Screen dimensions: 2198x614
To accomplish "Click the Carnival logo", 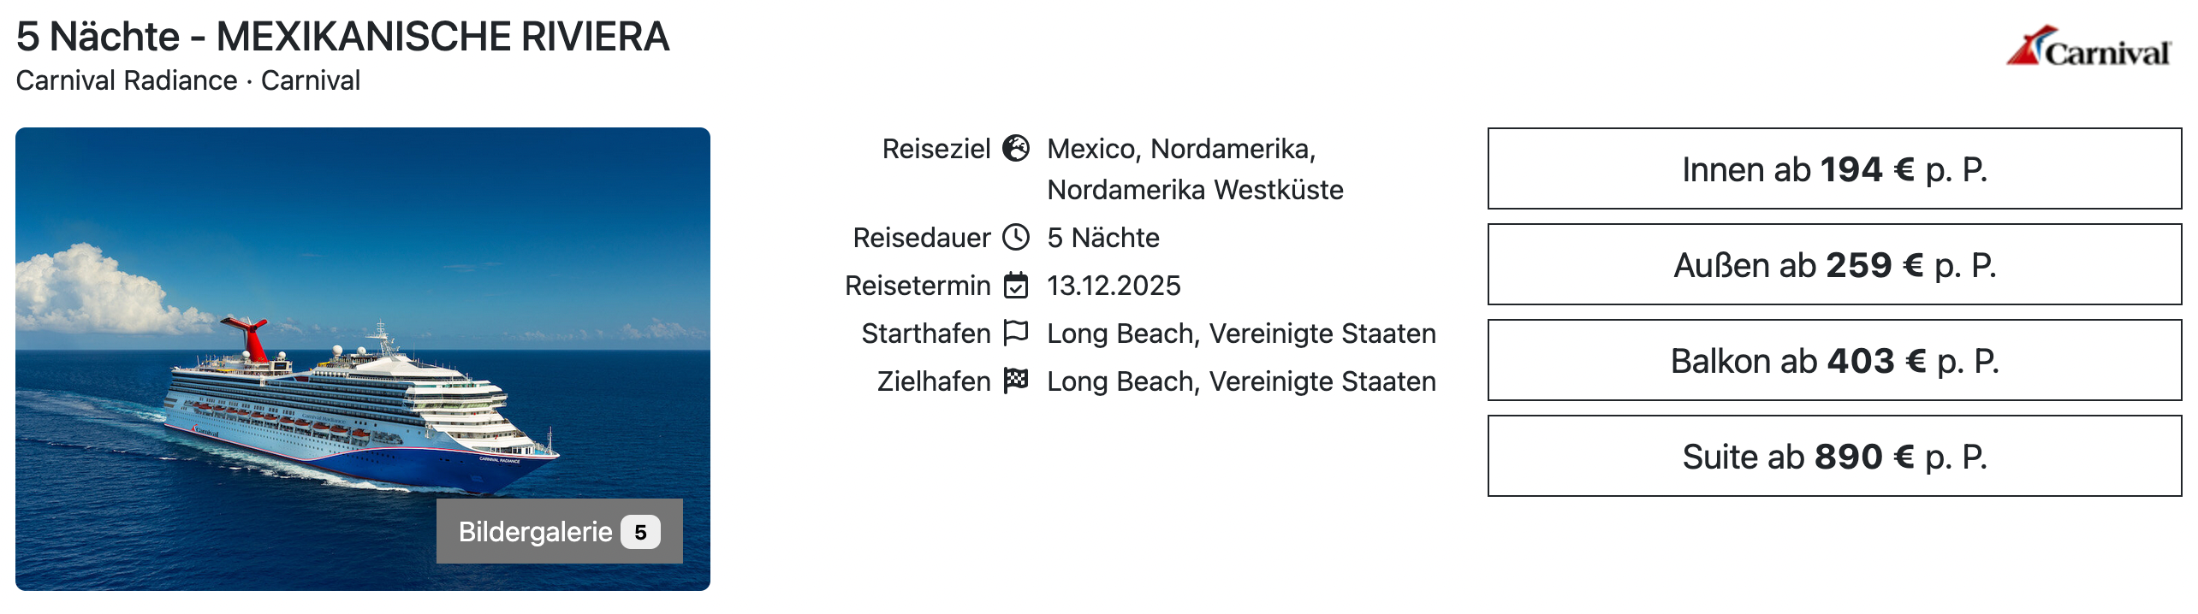I will click(x=2088, y=48).
